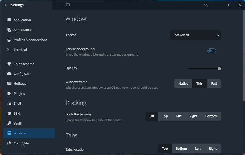This screenshot has height=155, width=245.
Task: Click the Config sync cloud icon
Action: pyautogui.click(x=9, y=74)
